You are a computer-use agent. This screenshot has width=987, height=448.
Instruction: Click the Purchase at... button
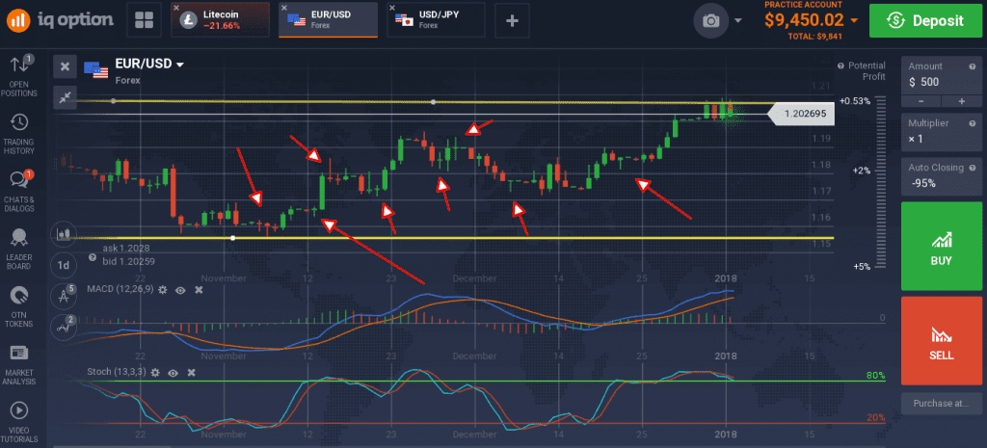[942, 404]
